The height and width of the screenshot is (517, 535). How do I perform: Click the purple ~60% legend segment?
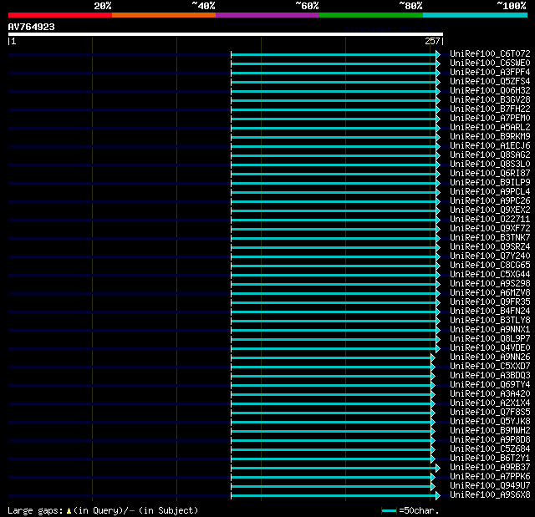[x=267, y=15]
